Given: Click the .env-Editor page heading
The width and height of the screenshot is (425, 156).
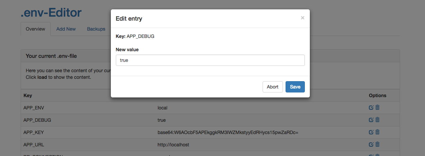Looking at the screenshot, I should tap(51, 13).
